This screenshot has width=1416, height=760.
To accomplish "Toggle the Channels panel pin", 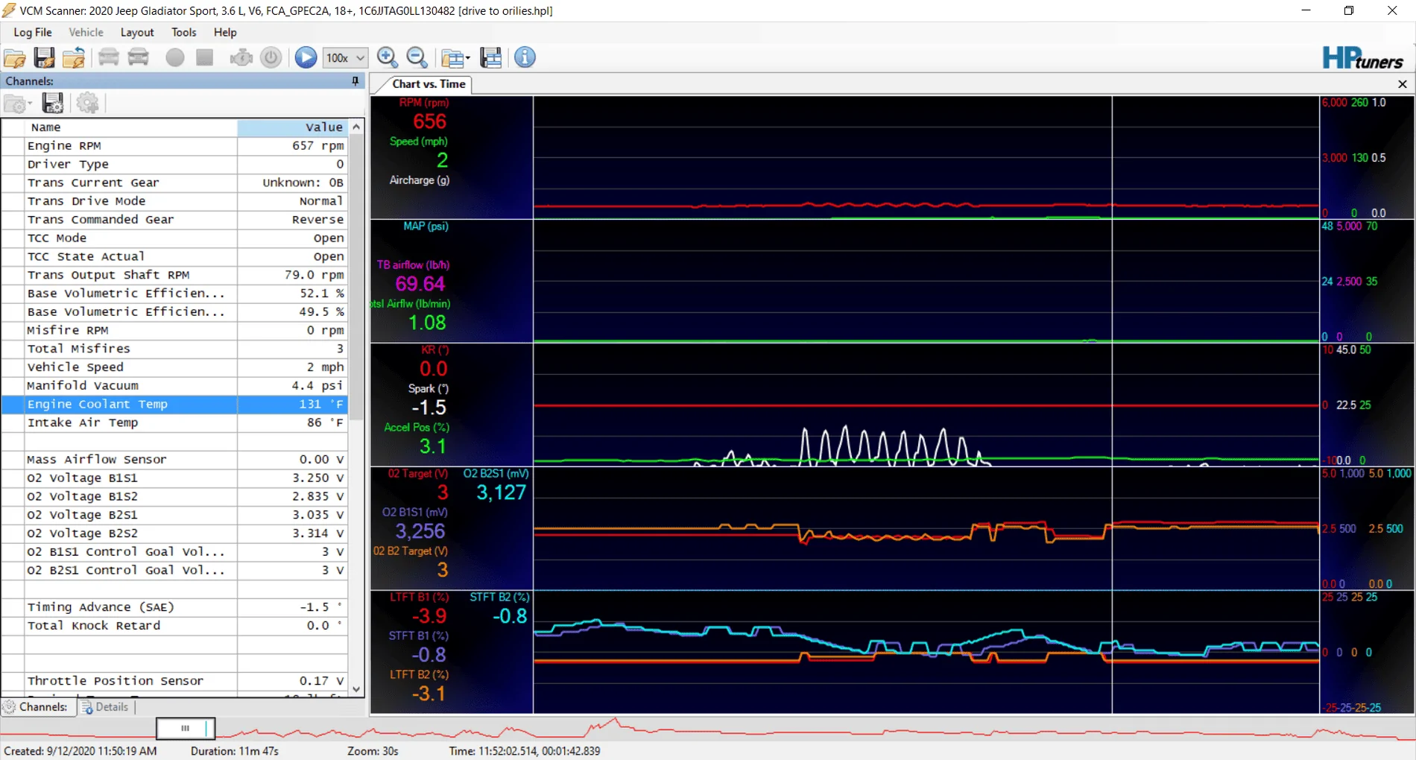I will pyautogui.click(x=355, y=81).
